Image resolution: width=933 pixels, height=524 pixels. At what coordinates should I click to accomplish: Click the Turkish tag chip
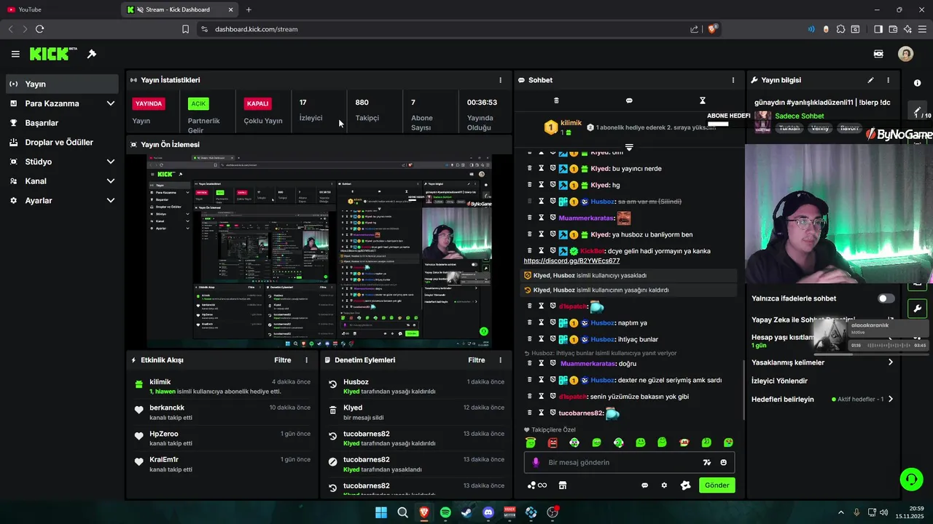click(x=789, y=127)
